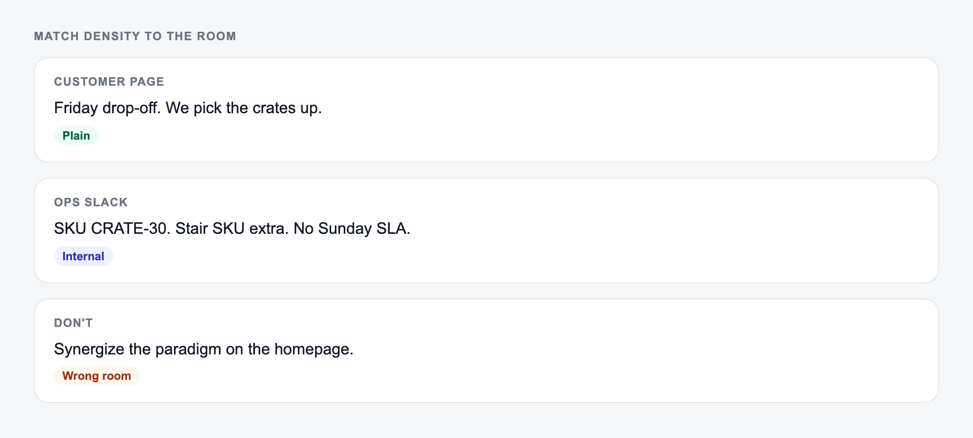Click the green Plain badge
The image size is (973, 438).
tap(76, 135)
